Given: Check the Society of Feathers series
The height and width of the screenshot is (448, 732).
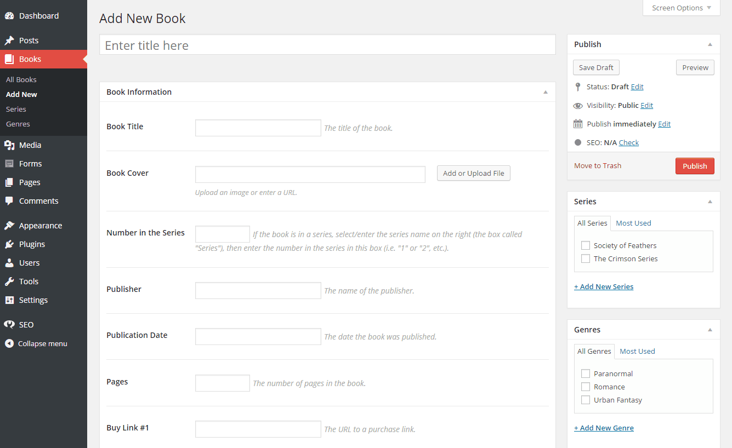Looking at the screenshot, I should tap(586, 245).
